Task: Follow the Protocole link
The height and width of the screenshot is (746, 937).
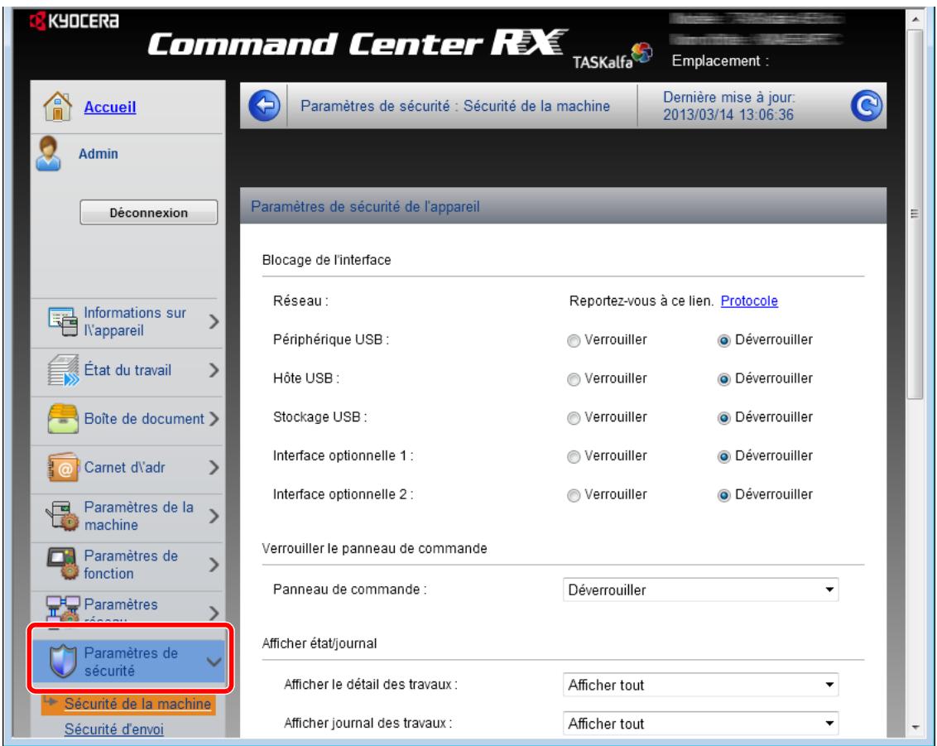Action: pyautogui.click(x=749, y=301)
